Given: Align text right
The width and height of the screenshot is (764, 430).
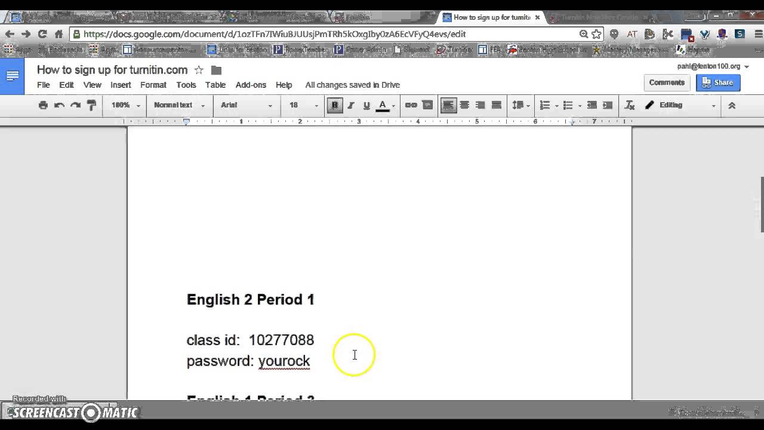Looking at the screenshot, I should [480, 105].
